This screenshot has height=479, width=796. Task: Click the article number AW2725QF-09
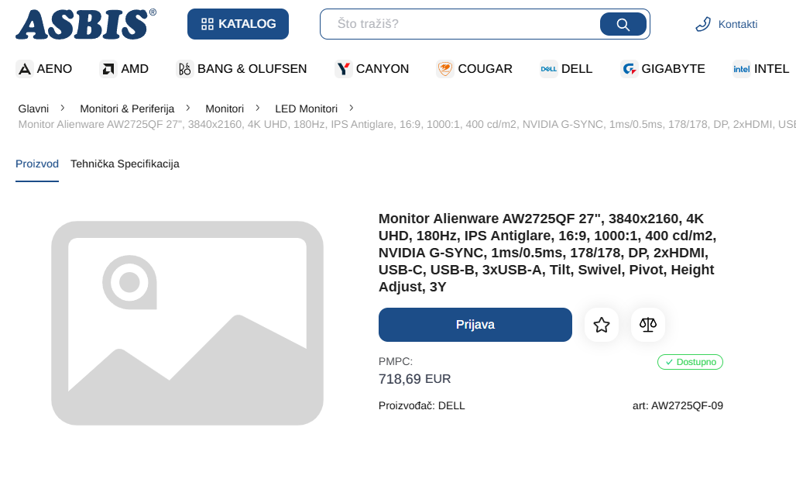(x=678, y=406)
